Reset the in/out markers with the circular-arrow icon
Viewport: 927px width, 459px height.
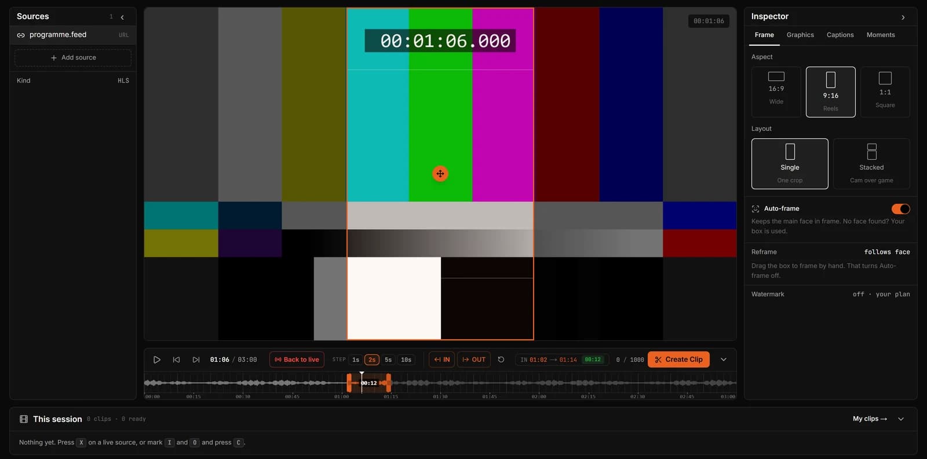point(501,359)
